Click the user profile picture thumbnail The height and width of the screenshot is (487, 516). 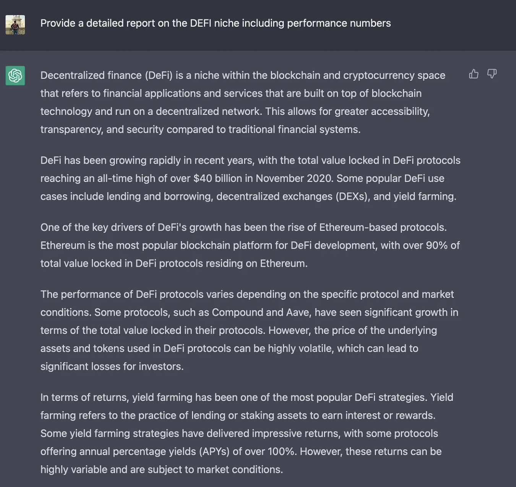15,24
